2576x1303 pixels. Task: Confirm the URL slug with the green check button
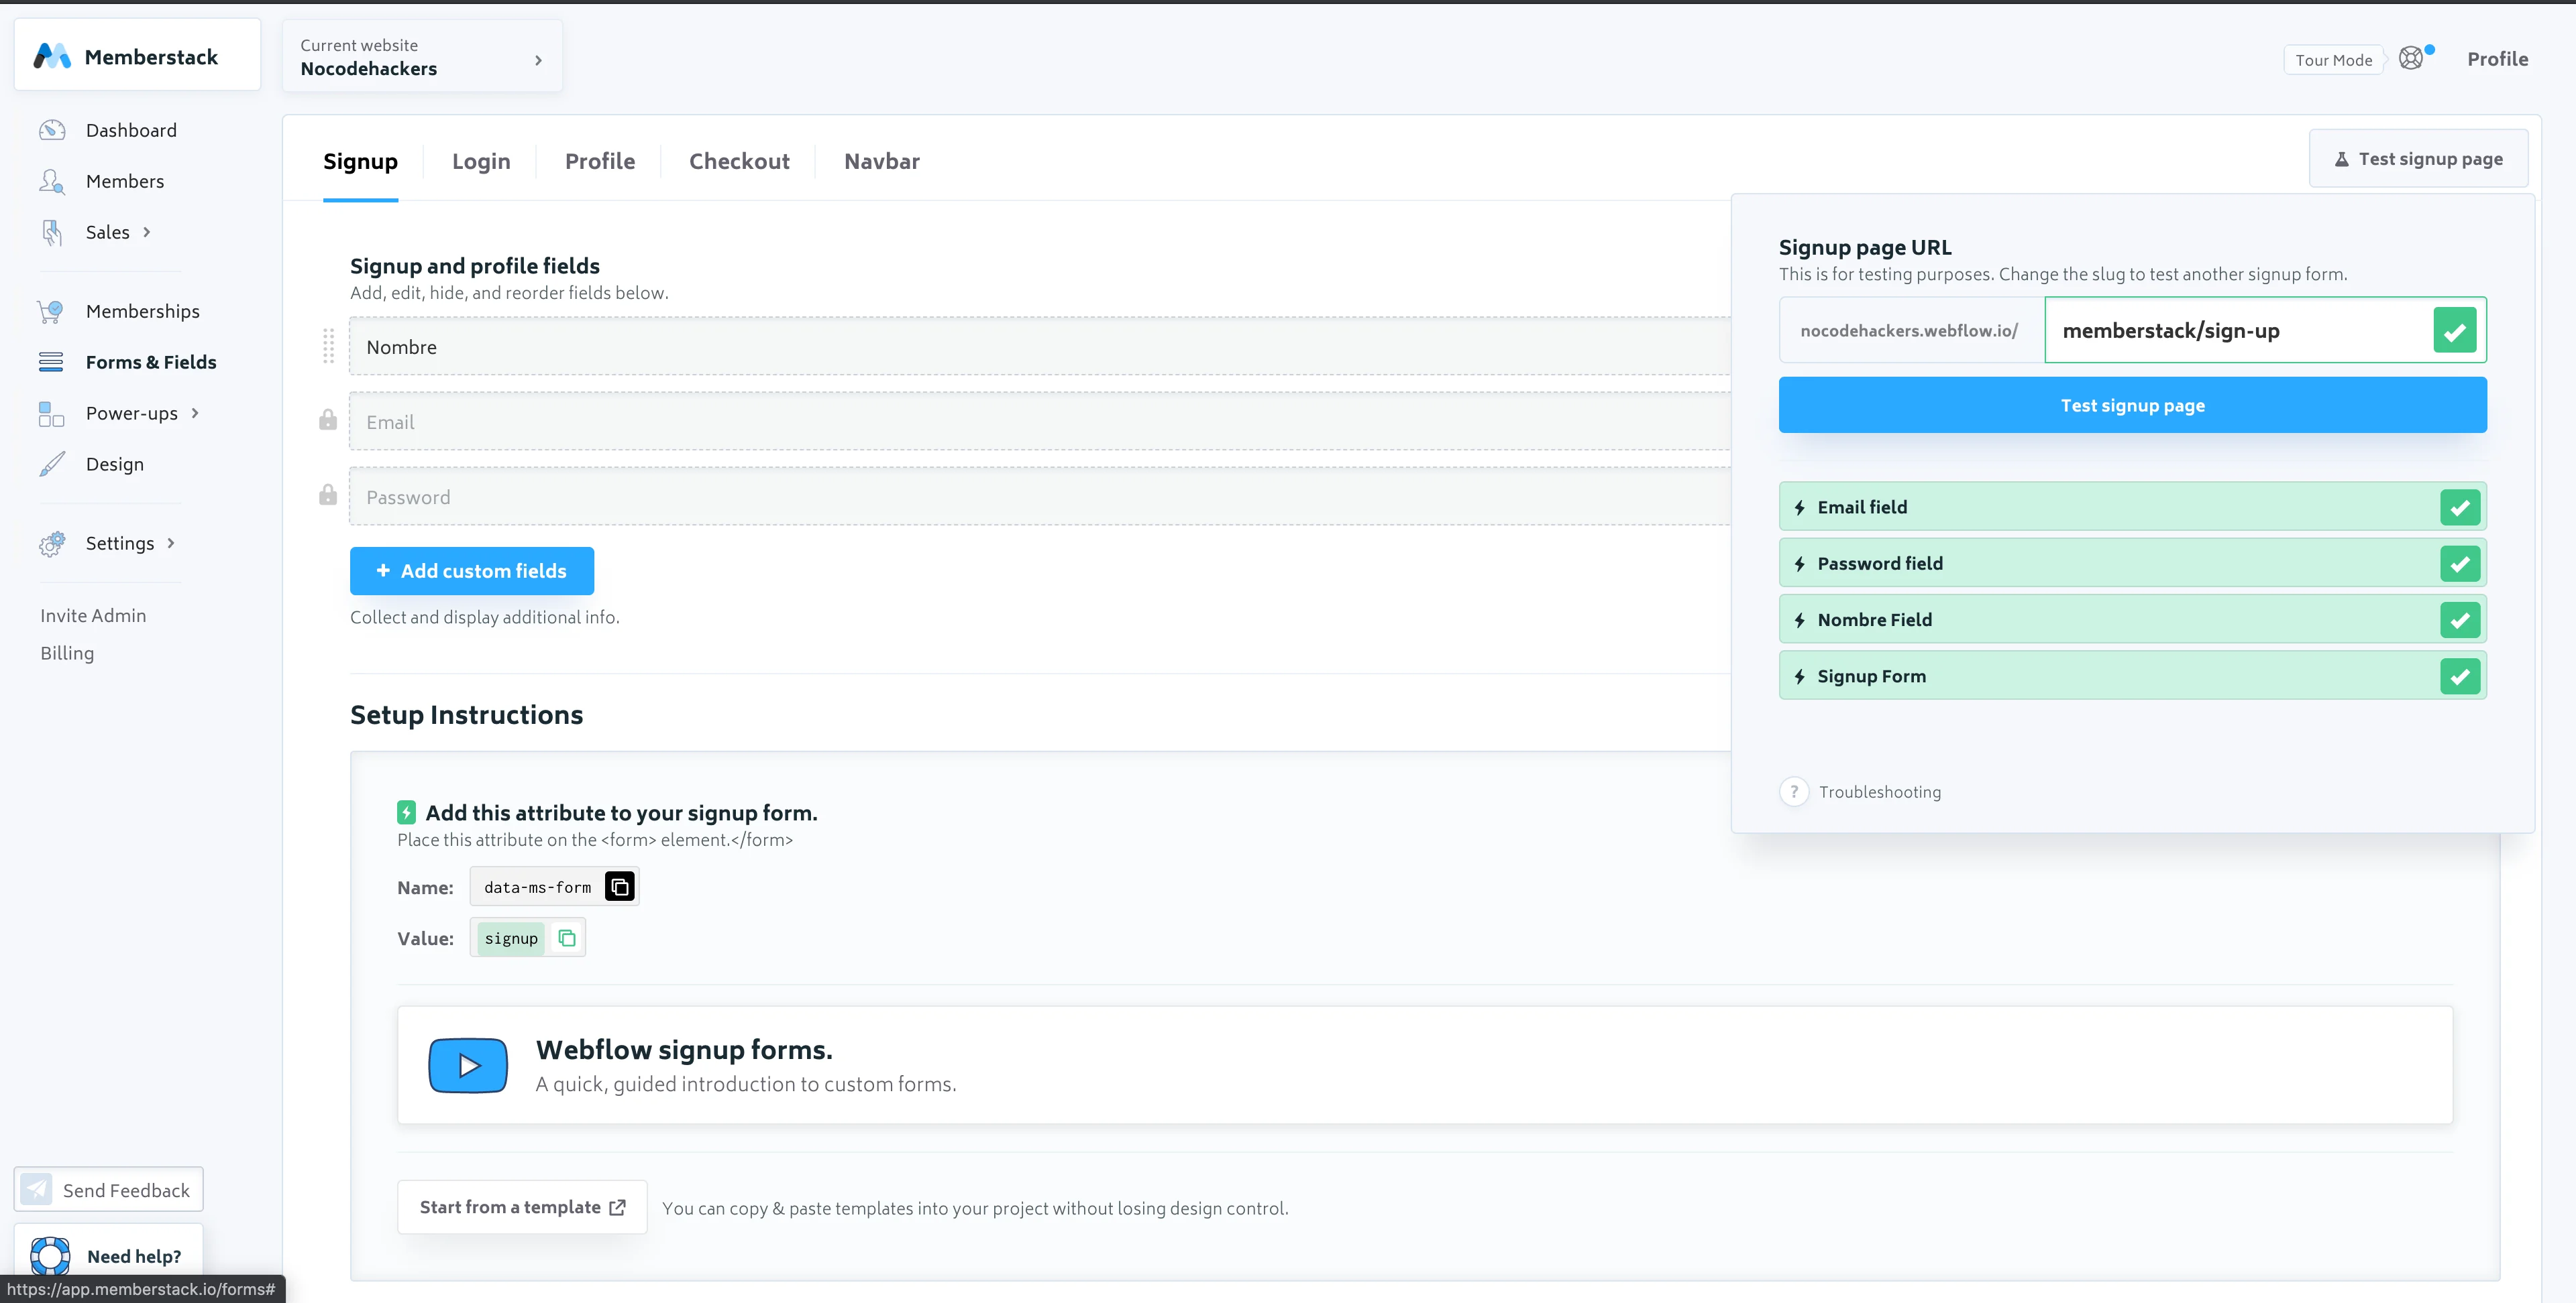click(x=2454, y=330)
